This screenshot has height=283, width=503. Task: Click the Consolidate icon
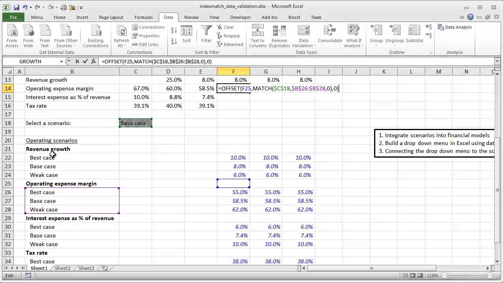point(330,35)
